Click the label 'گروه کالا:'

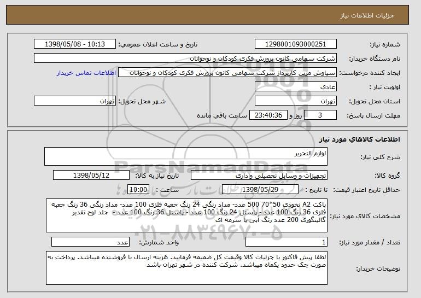(x=387, y=176)
